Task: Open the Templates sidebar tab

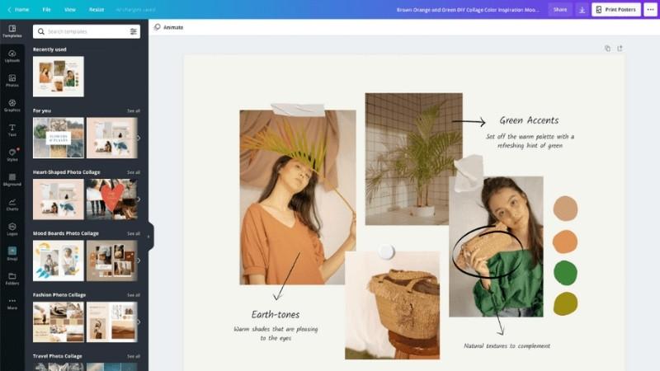Action: point(12,31)
